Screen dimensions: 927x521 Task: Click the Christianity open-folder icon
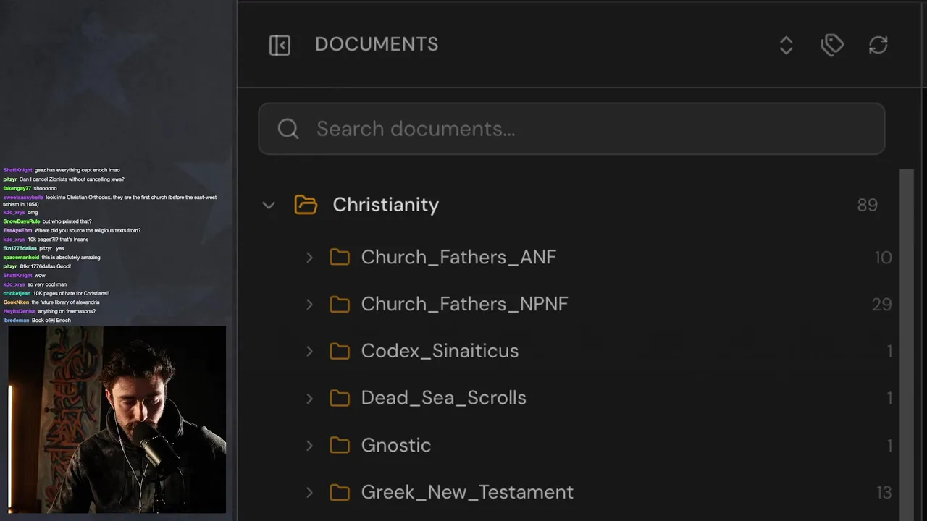306,205
